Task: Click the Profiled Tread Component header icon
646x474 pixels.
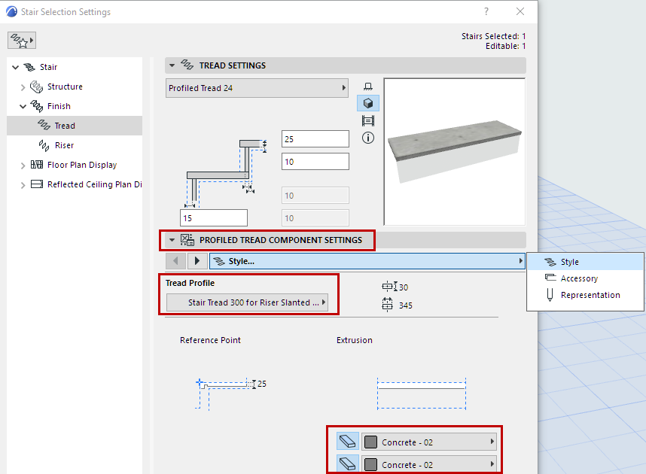Action: [x=187, y=240]
